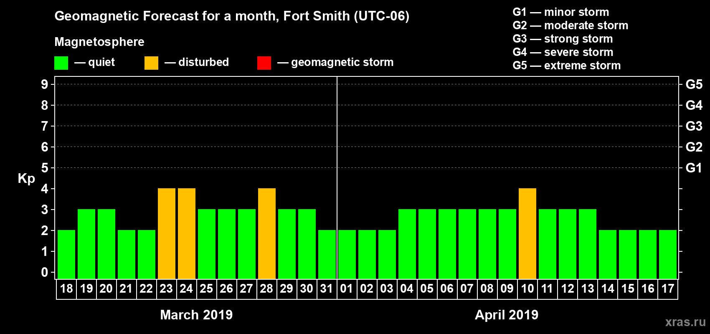
Task: Click the Kp axis label
Action: (x=26, y=179)
